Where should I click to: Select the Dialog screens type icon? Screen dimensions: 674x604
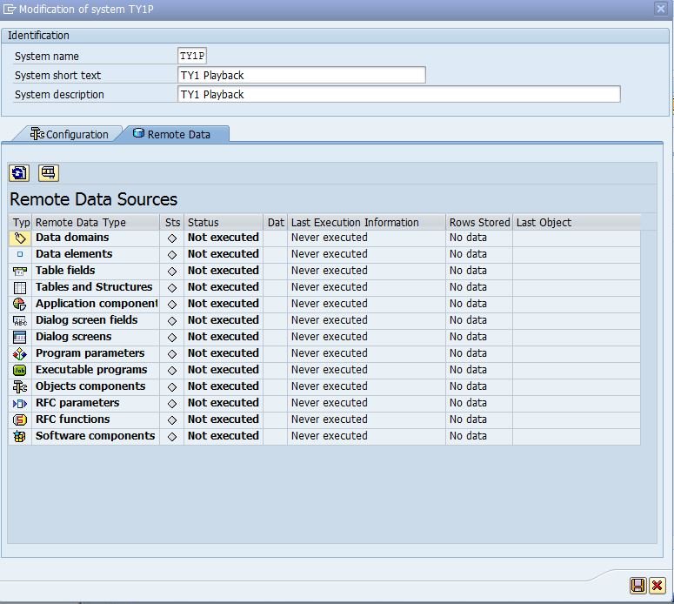pos(20,338)
